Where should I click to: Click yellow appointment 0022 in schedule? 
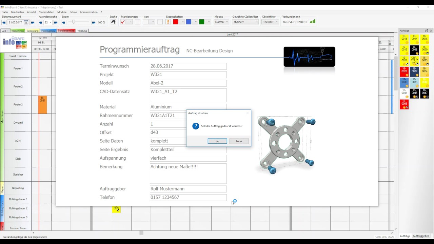point(116,209)
